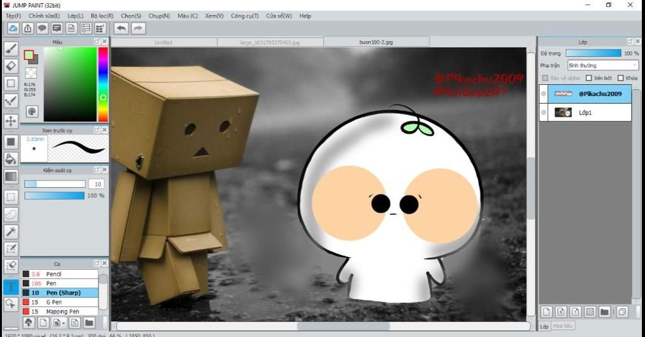Select the Operation (object select) tool
Screen dimensions: 645x337
tap(11, 304)
